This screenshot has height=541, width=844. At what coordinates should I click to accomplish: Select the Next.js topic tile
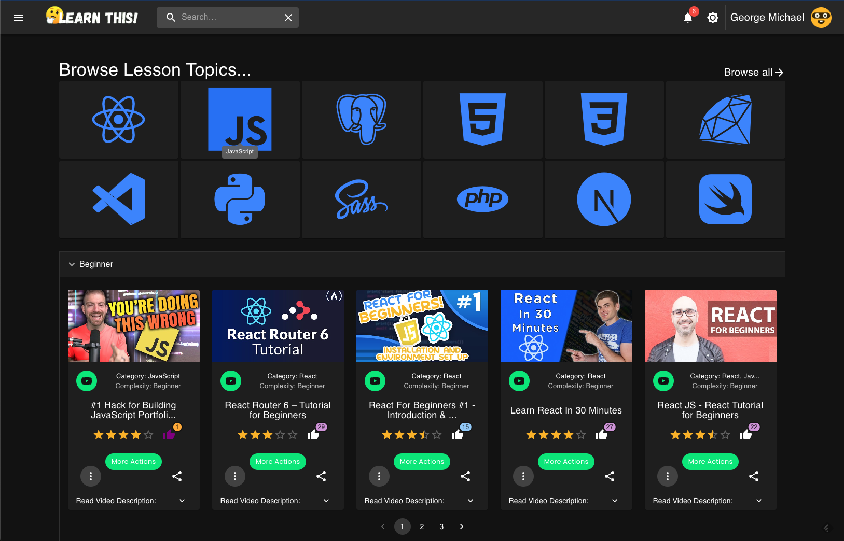tap(604, 200)
